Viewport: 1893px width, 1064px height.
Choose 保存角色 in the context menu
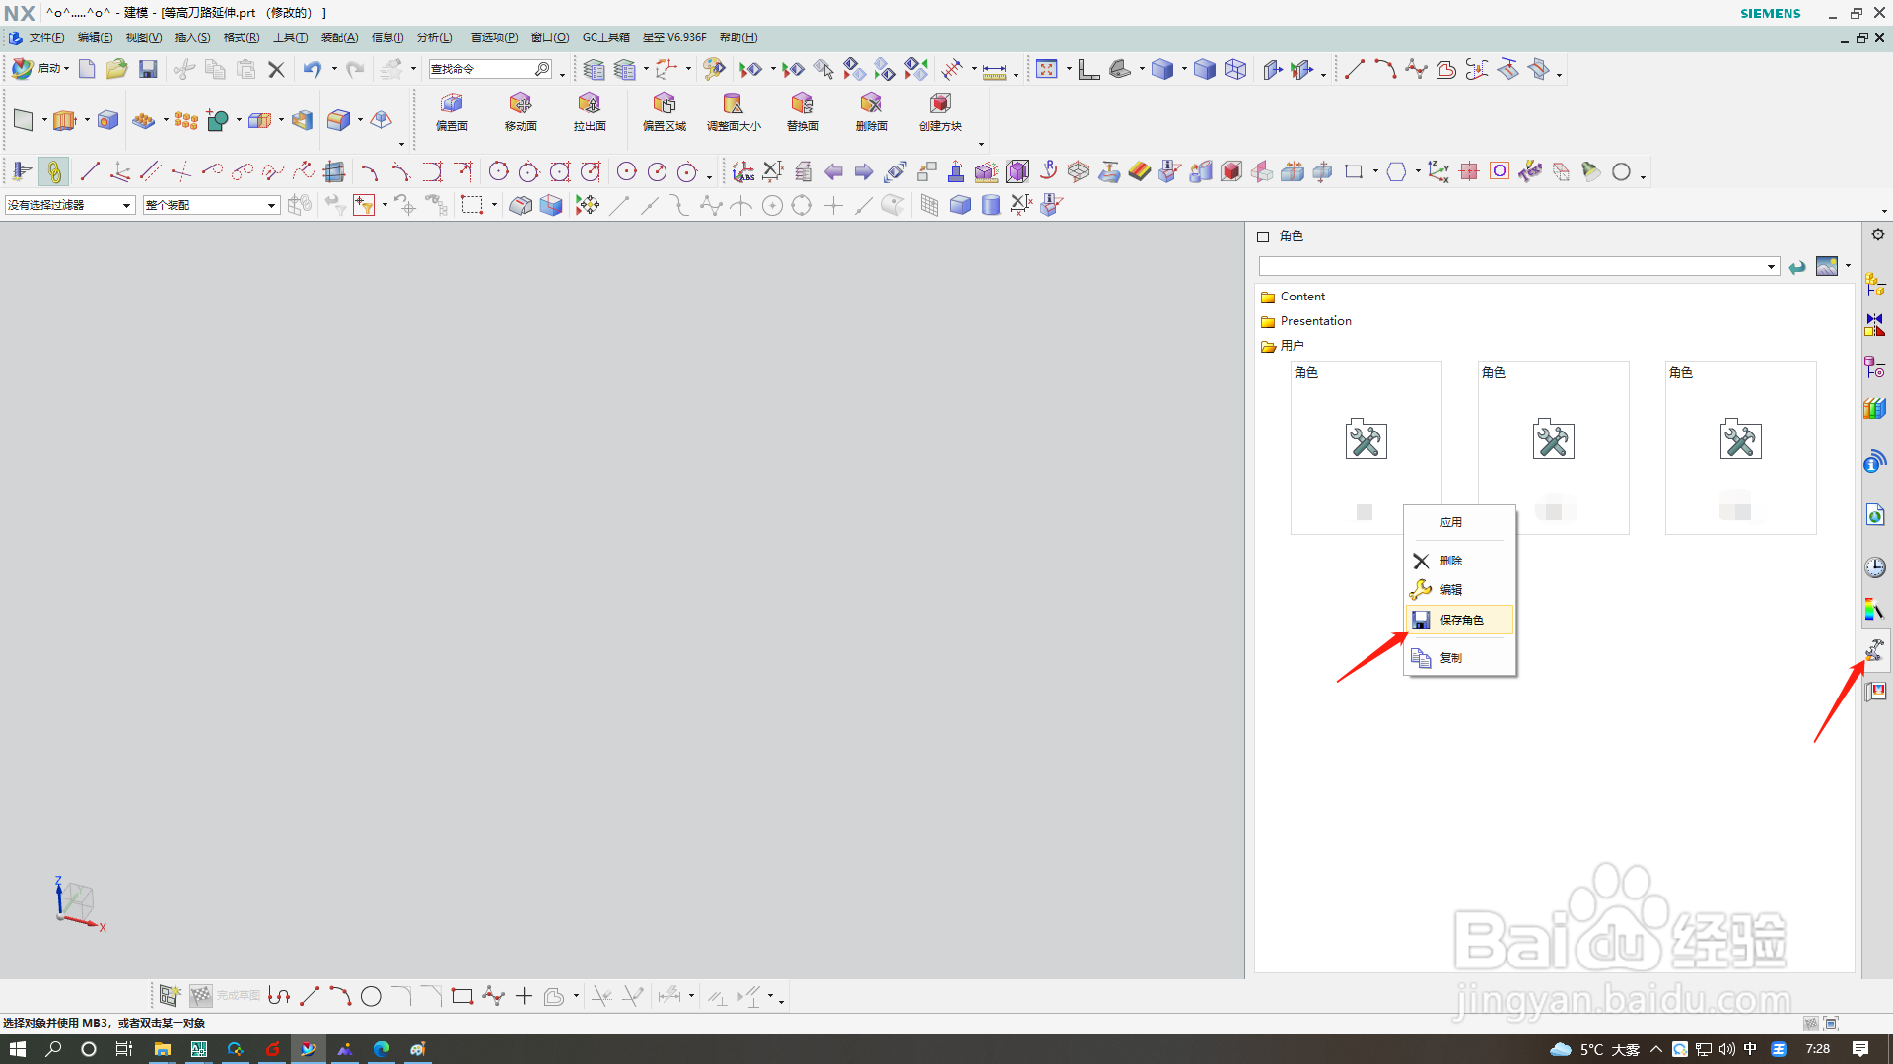tap(1461, 620)
